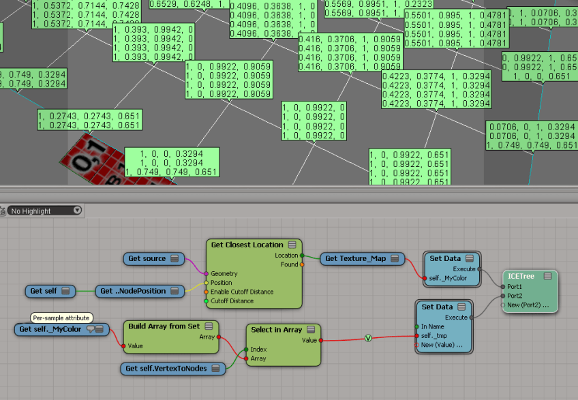Click the Cutoff Distance input port
578x400 pixels.
tap(207, 301)
